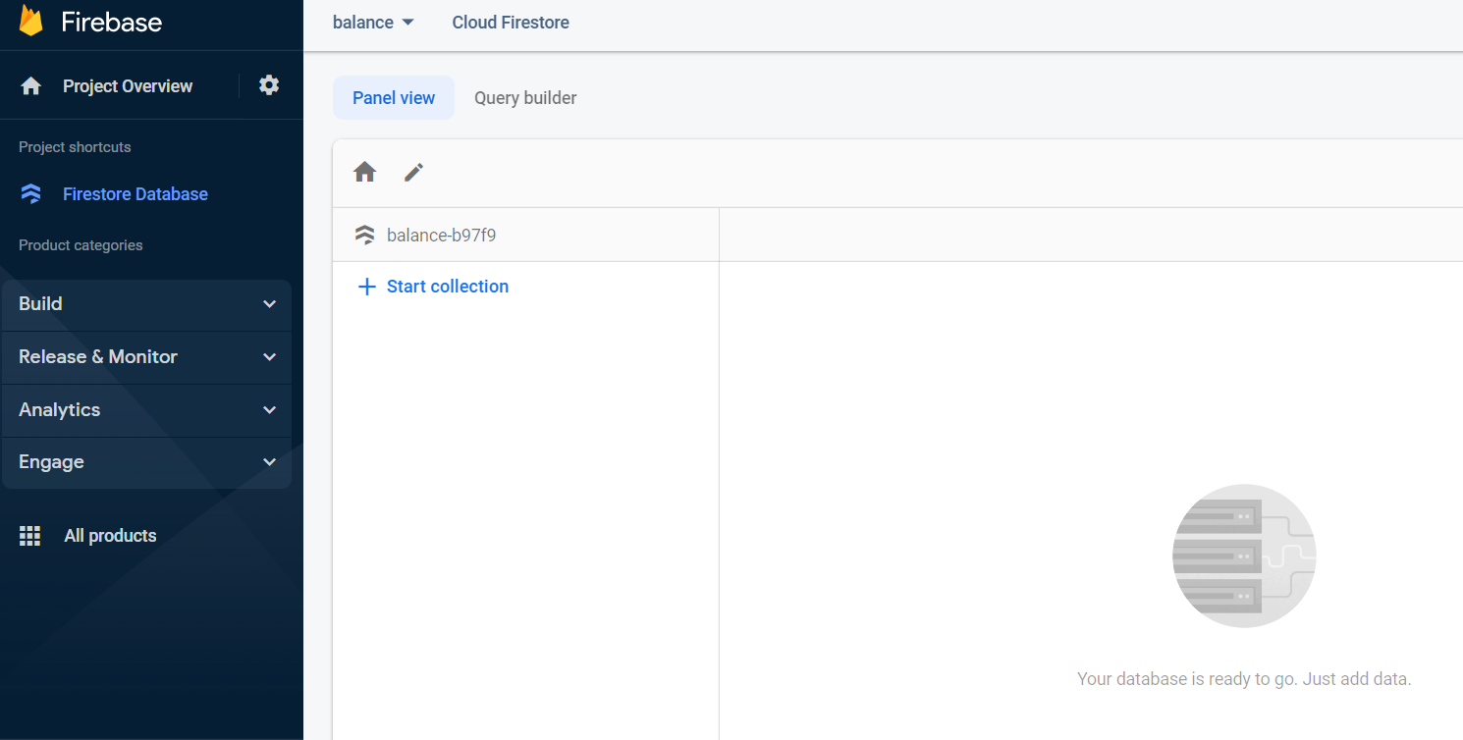Open the Project Overview link
This screenshot has width=1463, height=740.
coord(128,86)
